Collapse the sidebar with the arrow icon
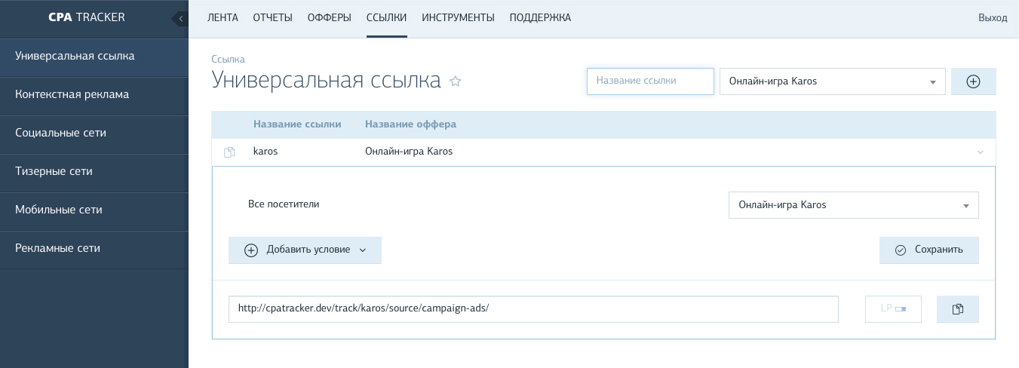The image size is (1019, 368). (180, 18)
